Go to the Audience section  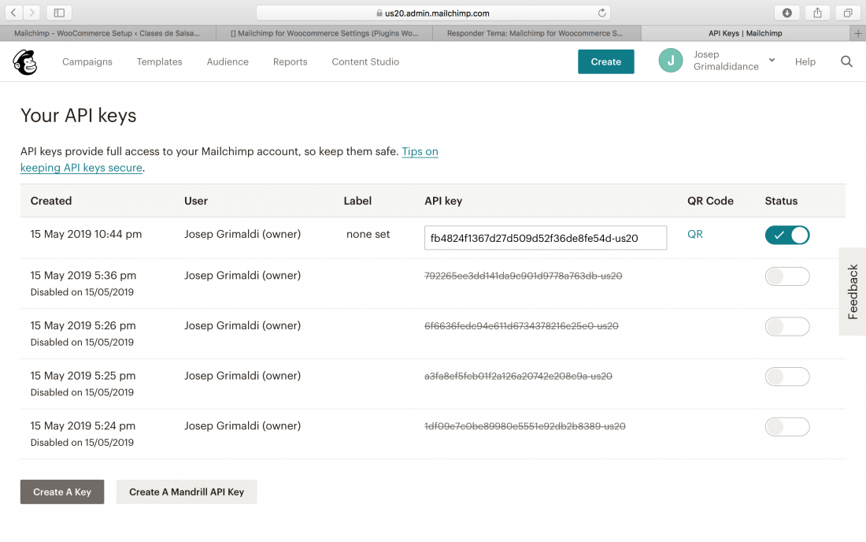point(228,62)
